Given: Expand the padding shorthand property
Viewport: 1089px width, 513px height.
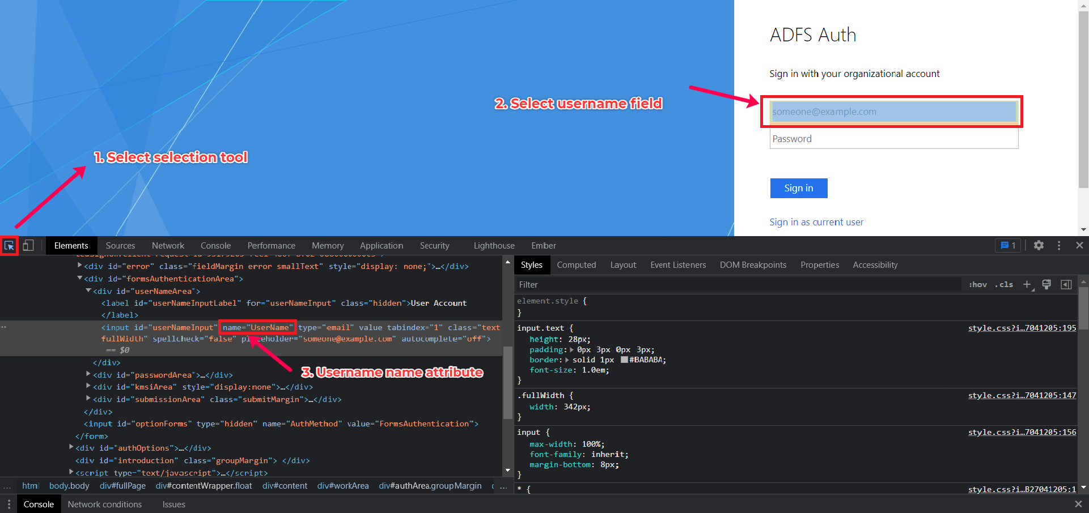Looking at the screenshot, I should pyautogui.click(x=572, y=350).
